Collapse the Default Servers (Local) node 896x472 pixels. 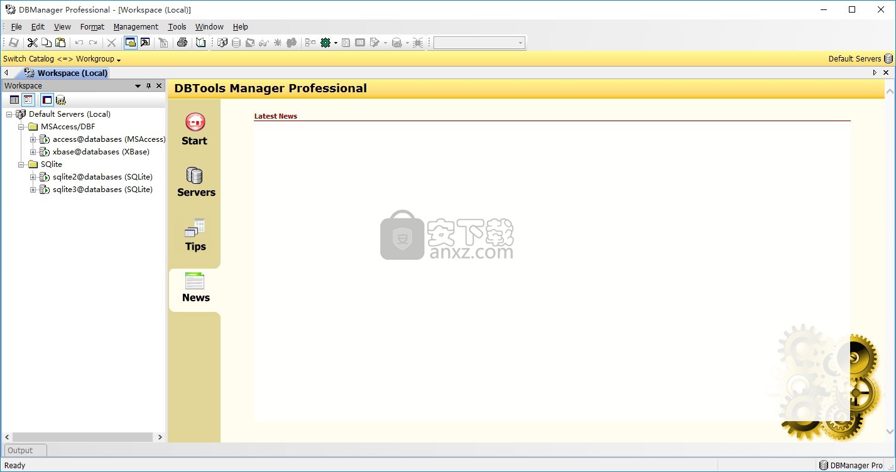point(9,114)
